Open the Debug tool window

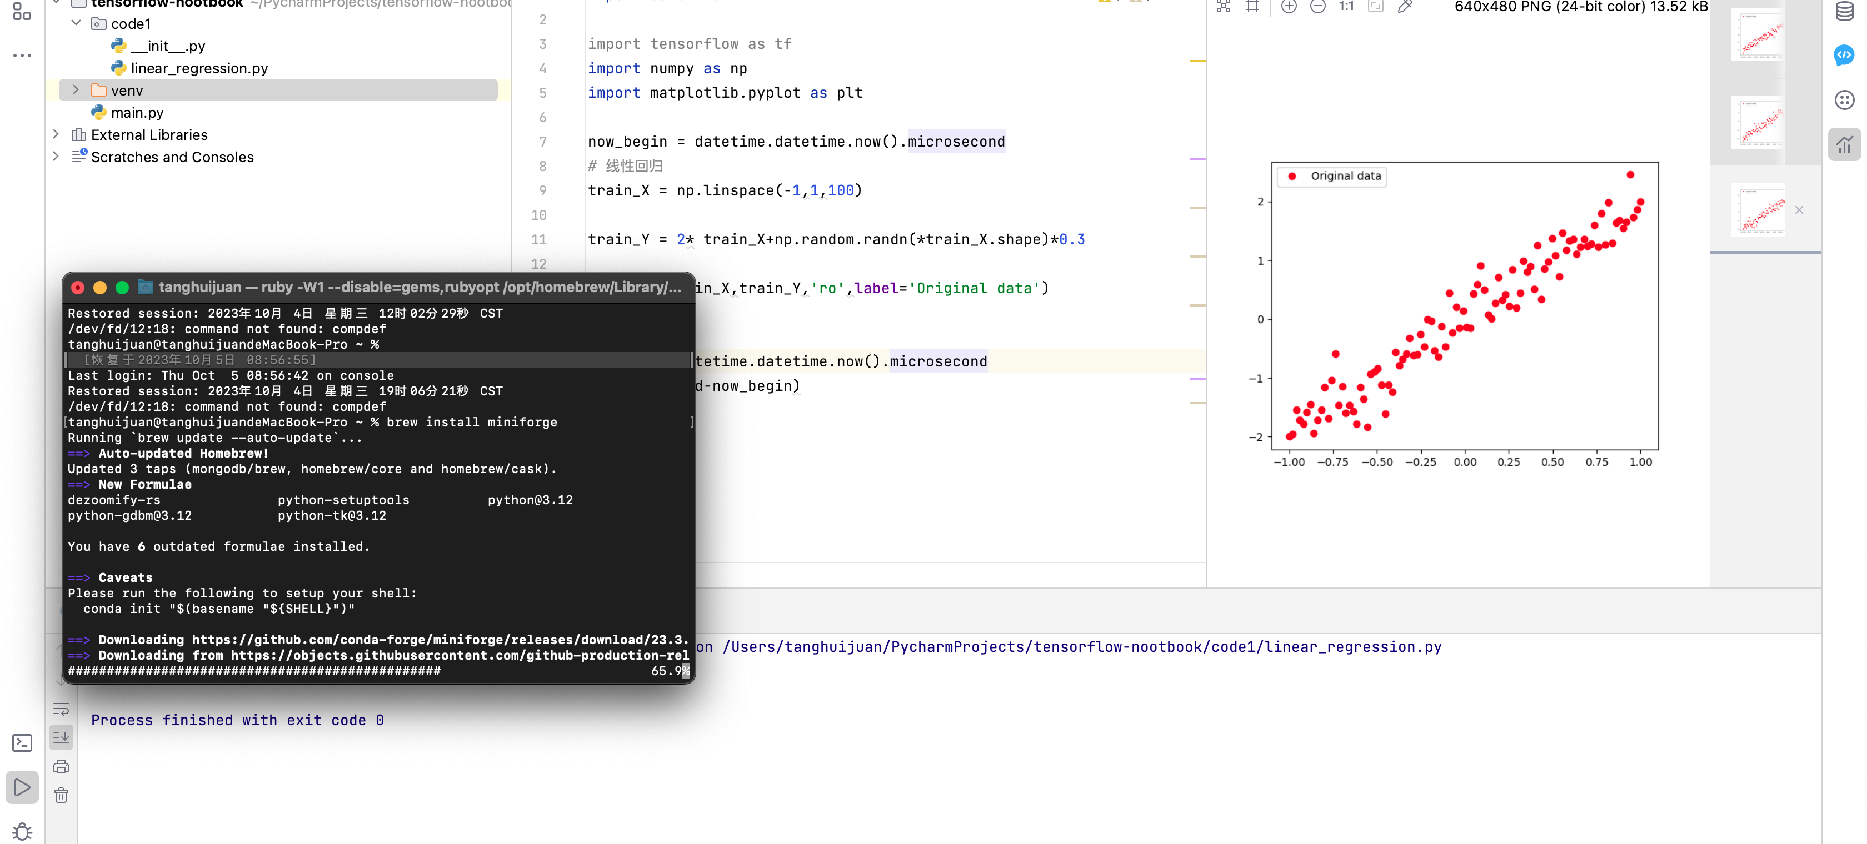point(22,831)
